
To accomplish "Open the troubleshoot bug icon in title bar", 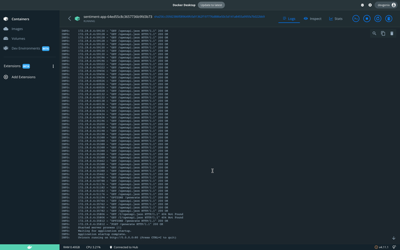I will pyautogui.click(x=362, y=5).
